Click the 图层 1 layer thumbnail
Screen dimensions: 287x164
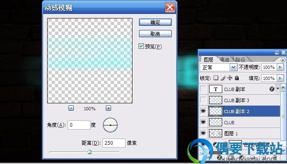[x=216, y=133]
